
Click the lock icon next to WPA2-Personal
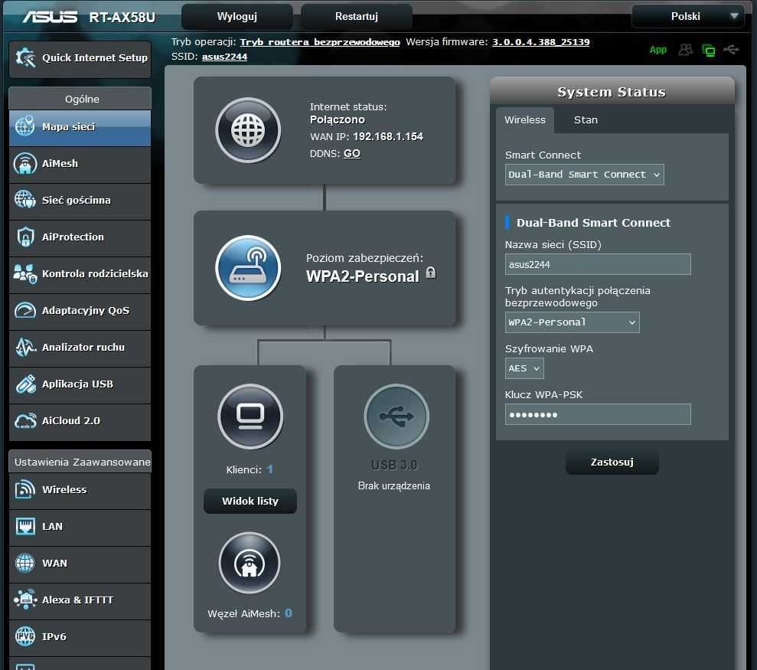[431, 273]
